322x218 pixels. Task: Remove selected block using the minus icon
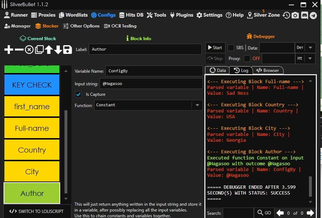pos(19,50)
